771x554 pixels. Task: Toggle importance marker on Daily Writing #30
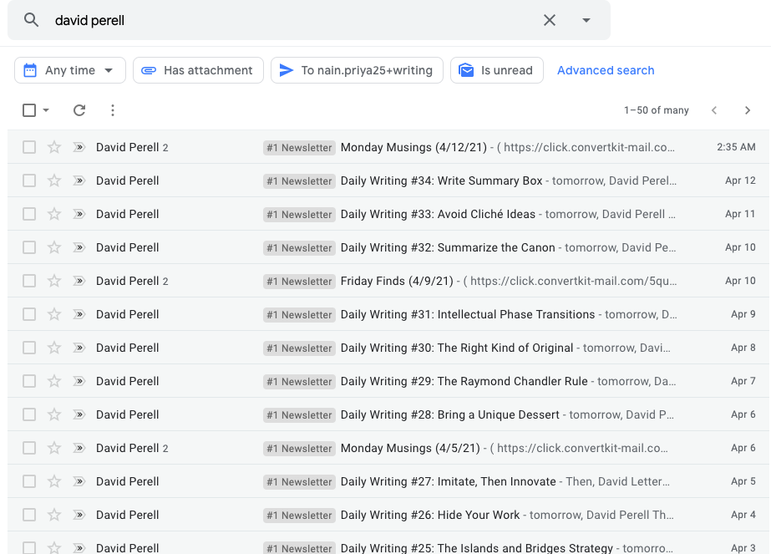click(79, 348)
